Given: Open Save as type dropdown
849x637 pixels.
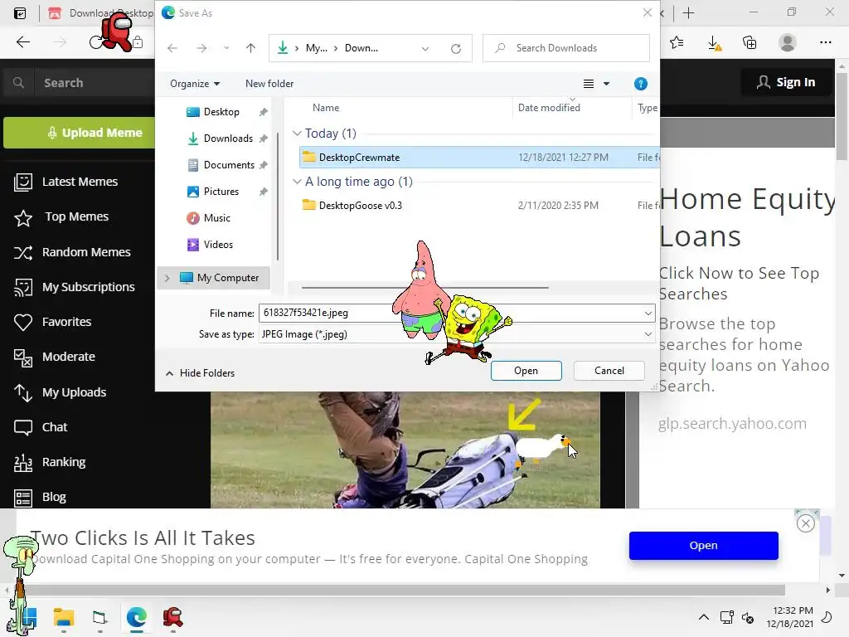Looking at the screenshot, I should coord(457,334).
